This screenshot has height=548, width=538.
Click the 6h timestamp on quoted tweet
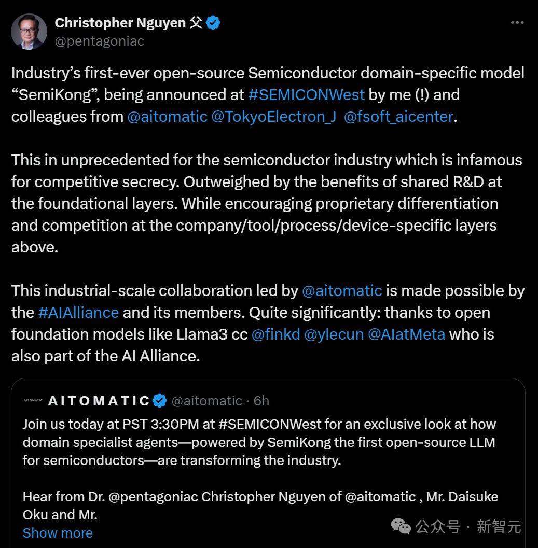pyautogui.click(x=261, y=401)
